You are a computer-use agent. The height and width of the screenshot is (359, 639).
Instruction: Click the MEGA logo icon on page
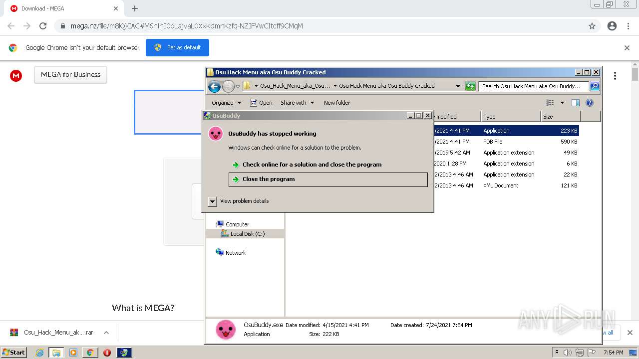point(16,75)
